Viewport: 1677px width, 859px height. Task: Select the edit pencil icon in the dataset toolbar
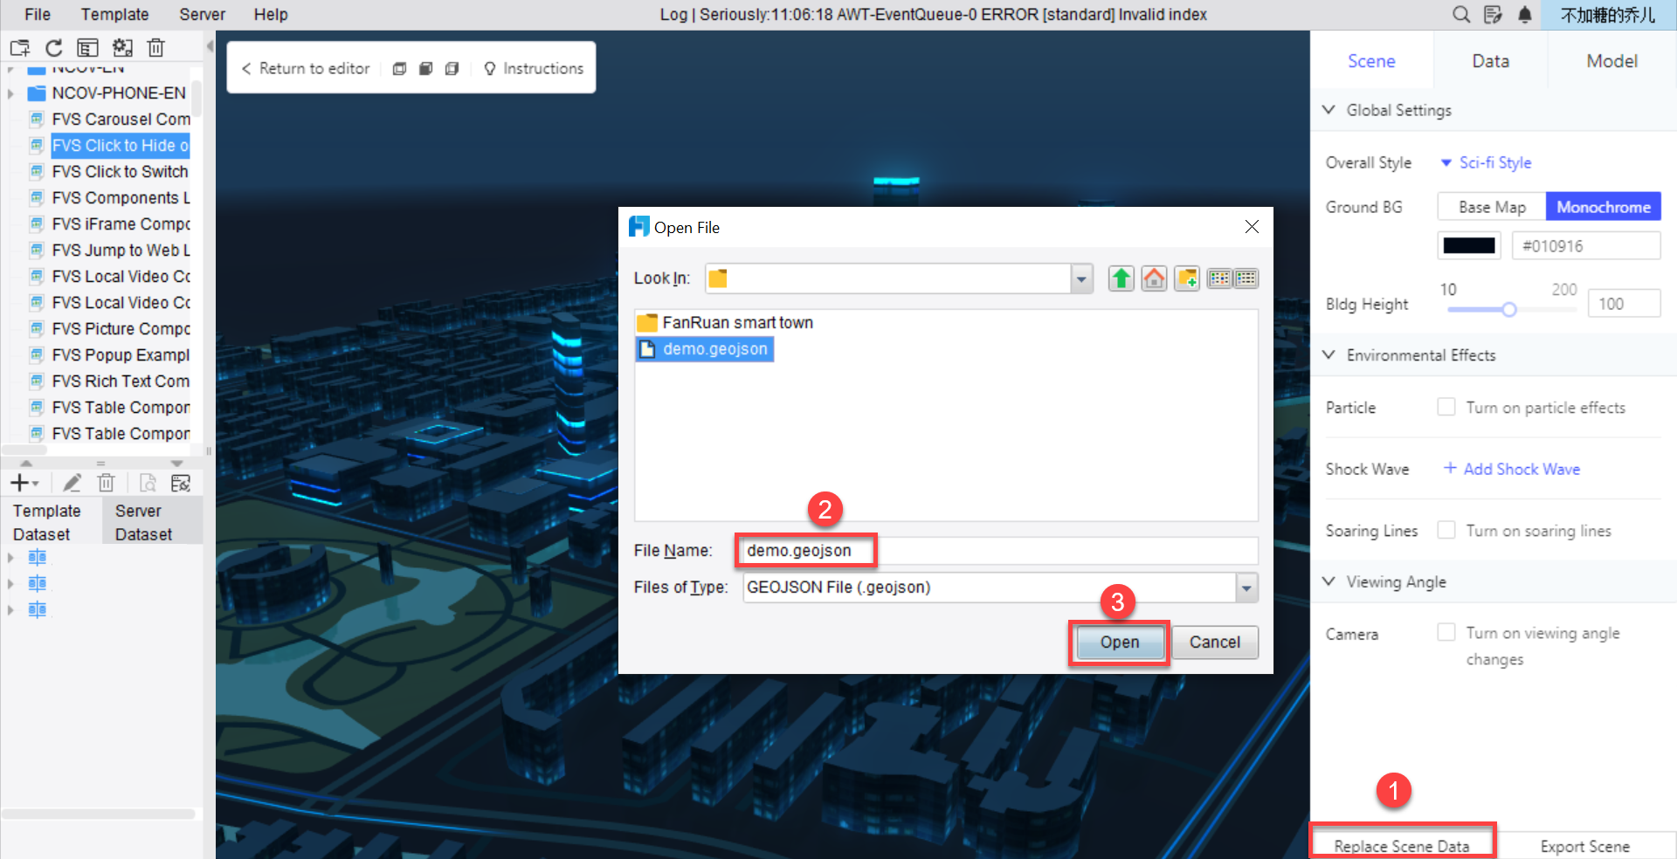tap(72, 482)
